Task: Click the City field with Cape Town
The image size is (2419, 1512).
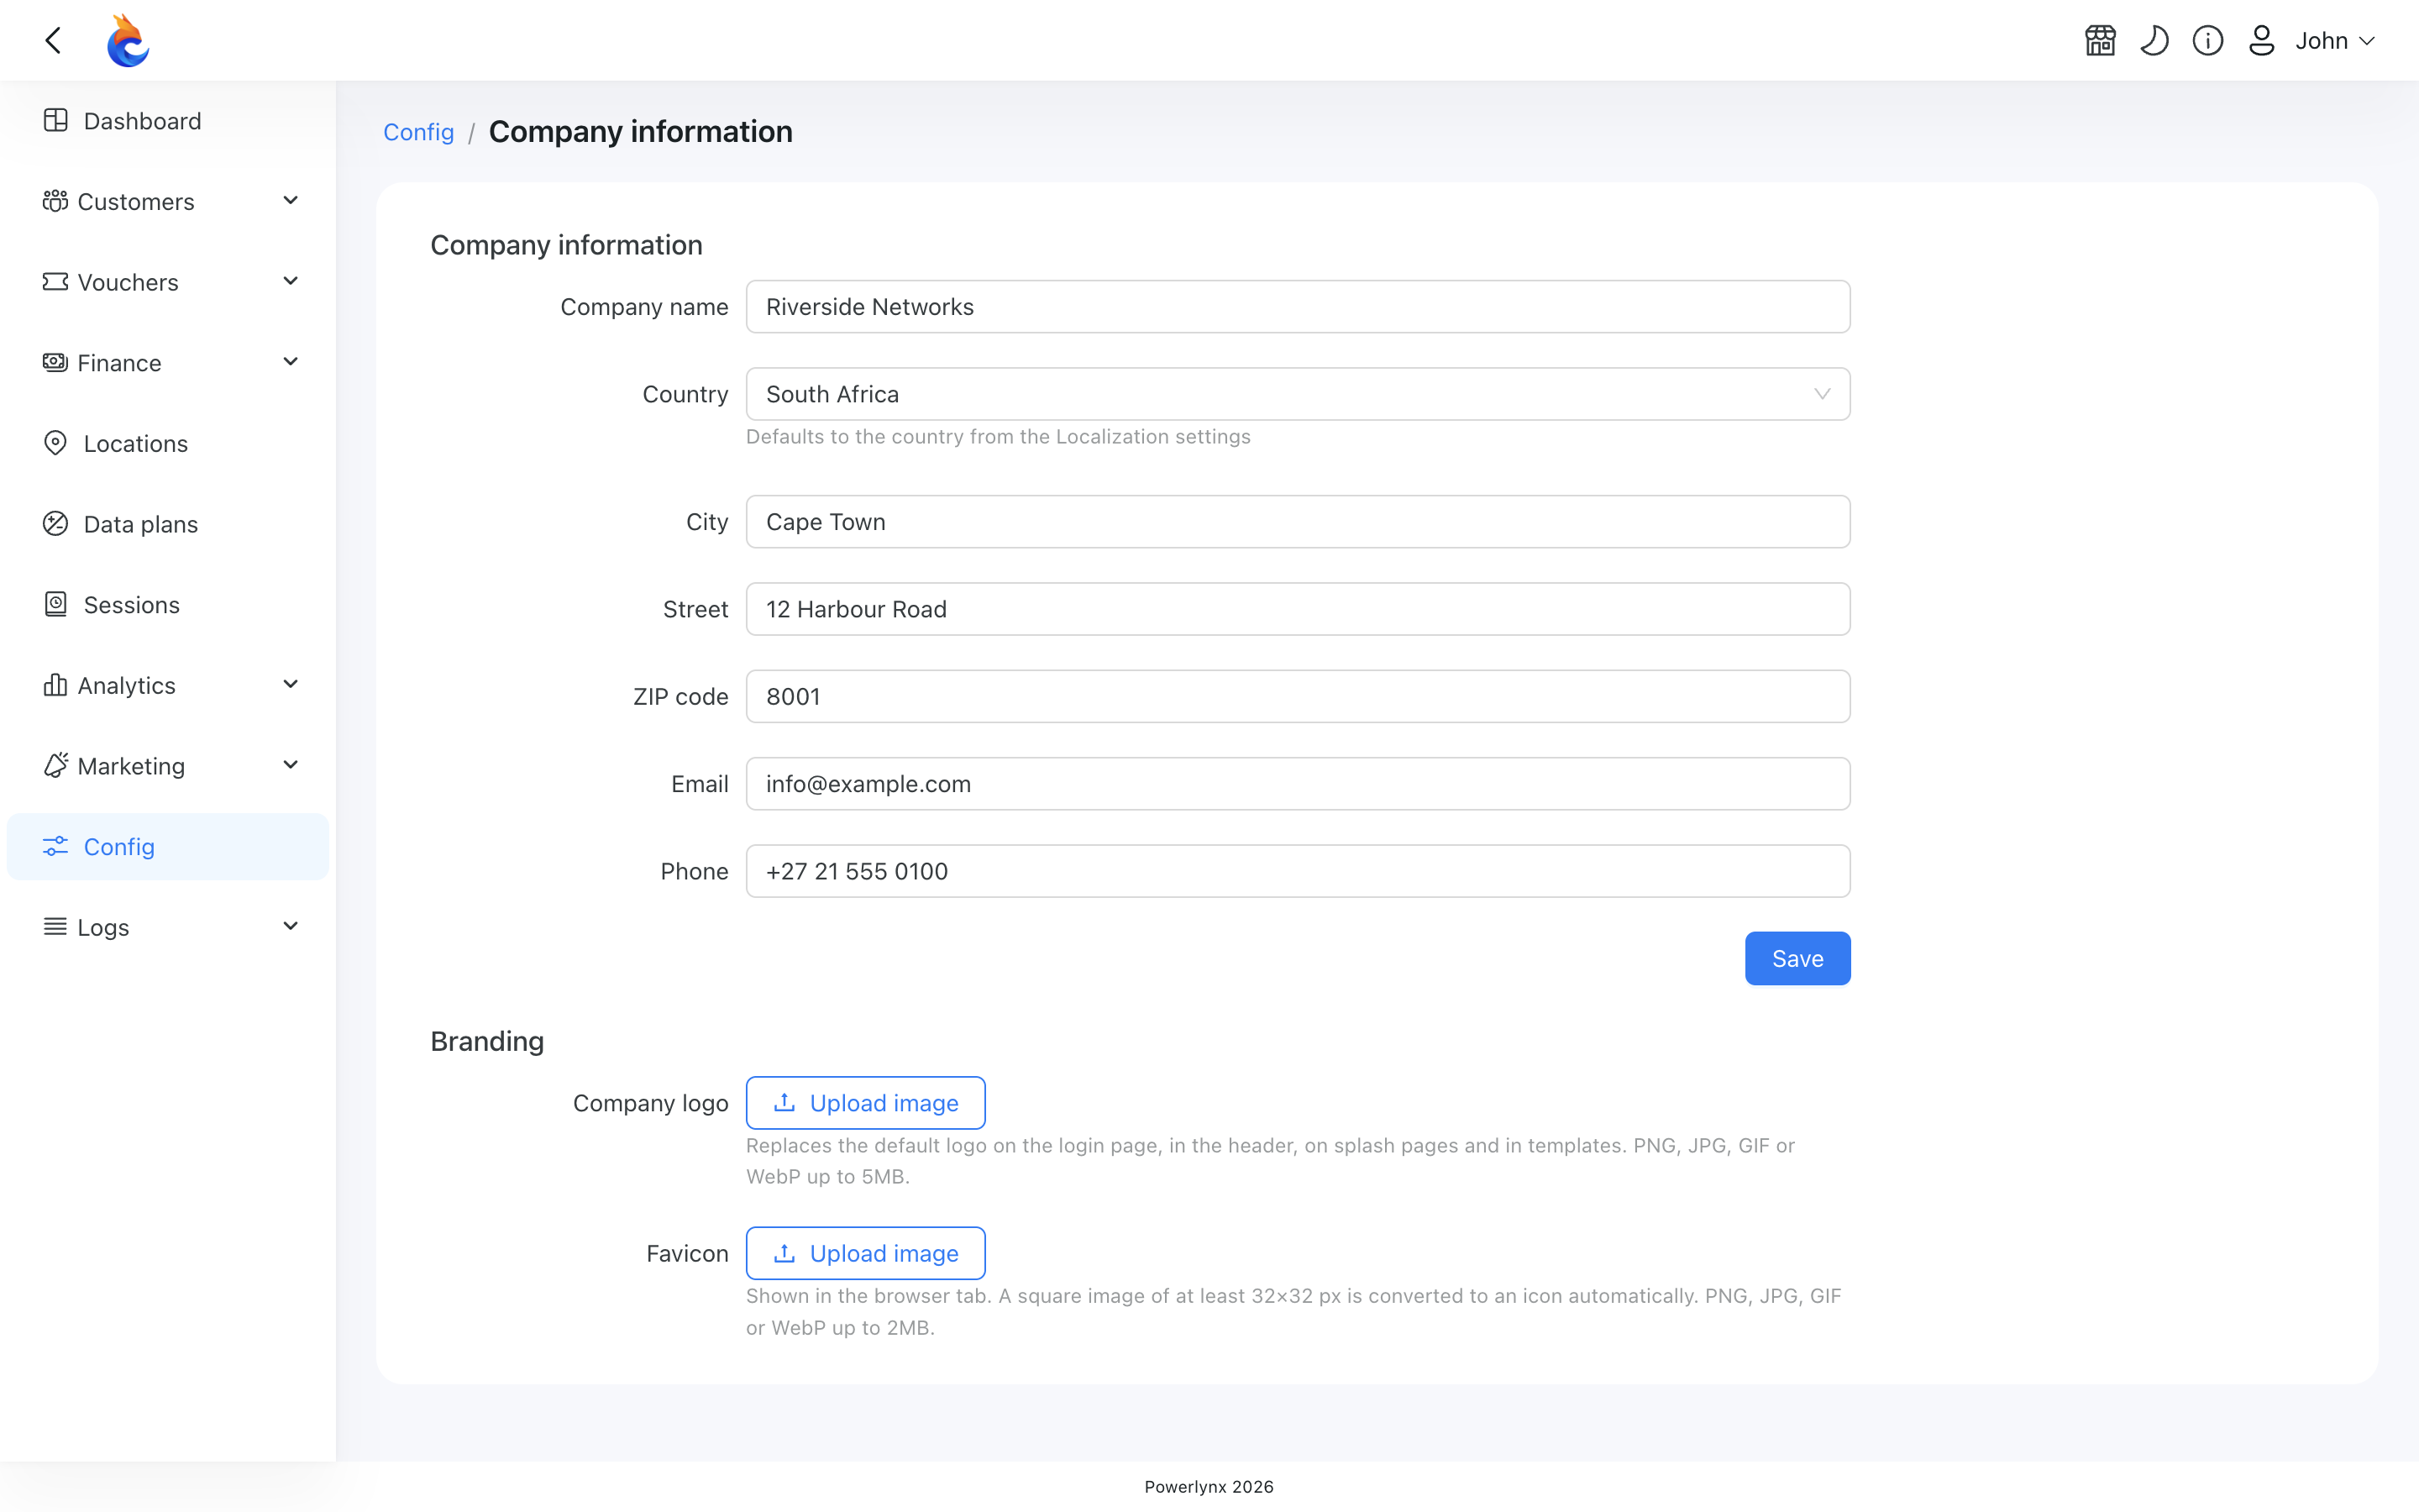Action: 1298,522
